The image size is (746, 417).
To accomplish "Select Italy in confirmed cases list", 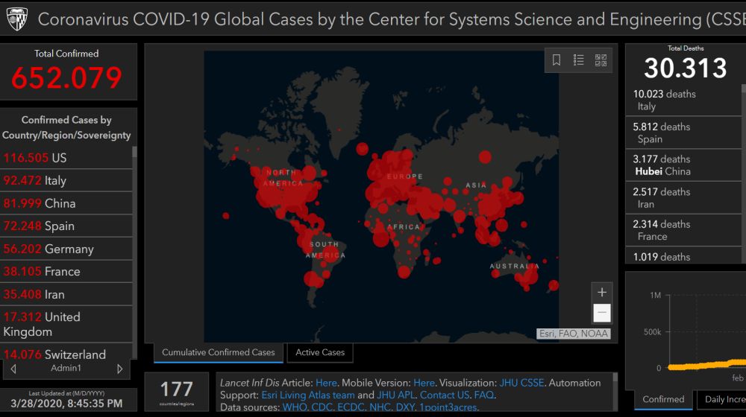I will pos(66,180).
